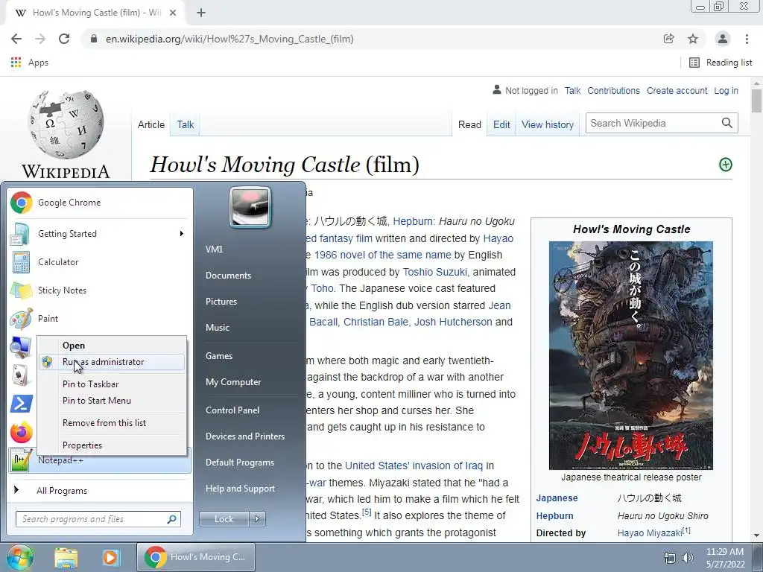
Task: Open Sticky Notes icon in Start menu
Action: 21,290
